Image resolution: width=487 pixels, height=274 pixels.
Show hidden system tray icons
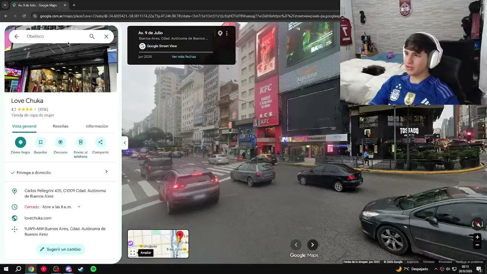click(436, 269)
